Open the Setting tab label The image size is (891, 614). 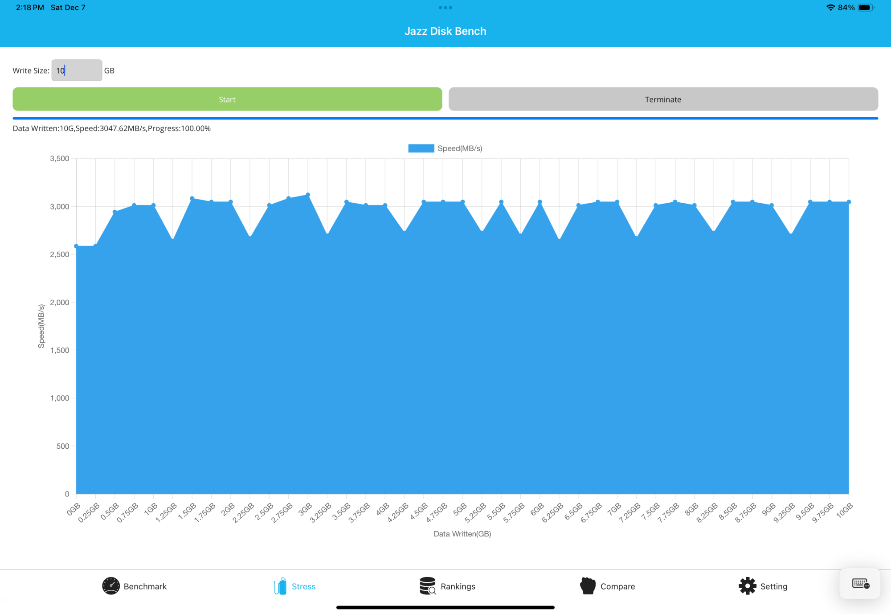point(773,586)
